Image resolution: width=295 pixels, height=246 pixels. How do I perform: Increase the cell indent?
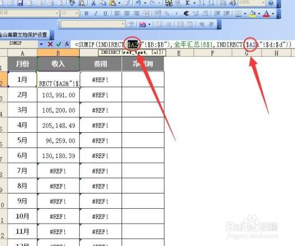(x=227, y=14)
